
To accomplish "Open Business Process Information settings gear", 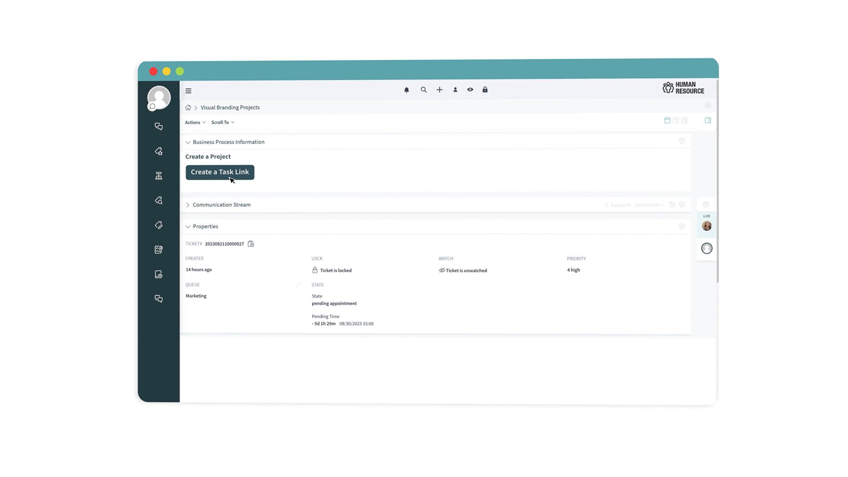I will pos(682,141).
